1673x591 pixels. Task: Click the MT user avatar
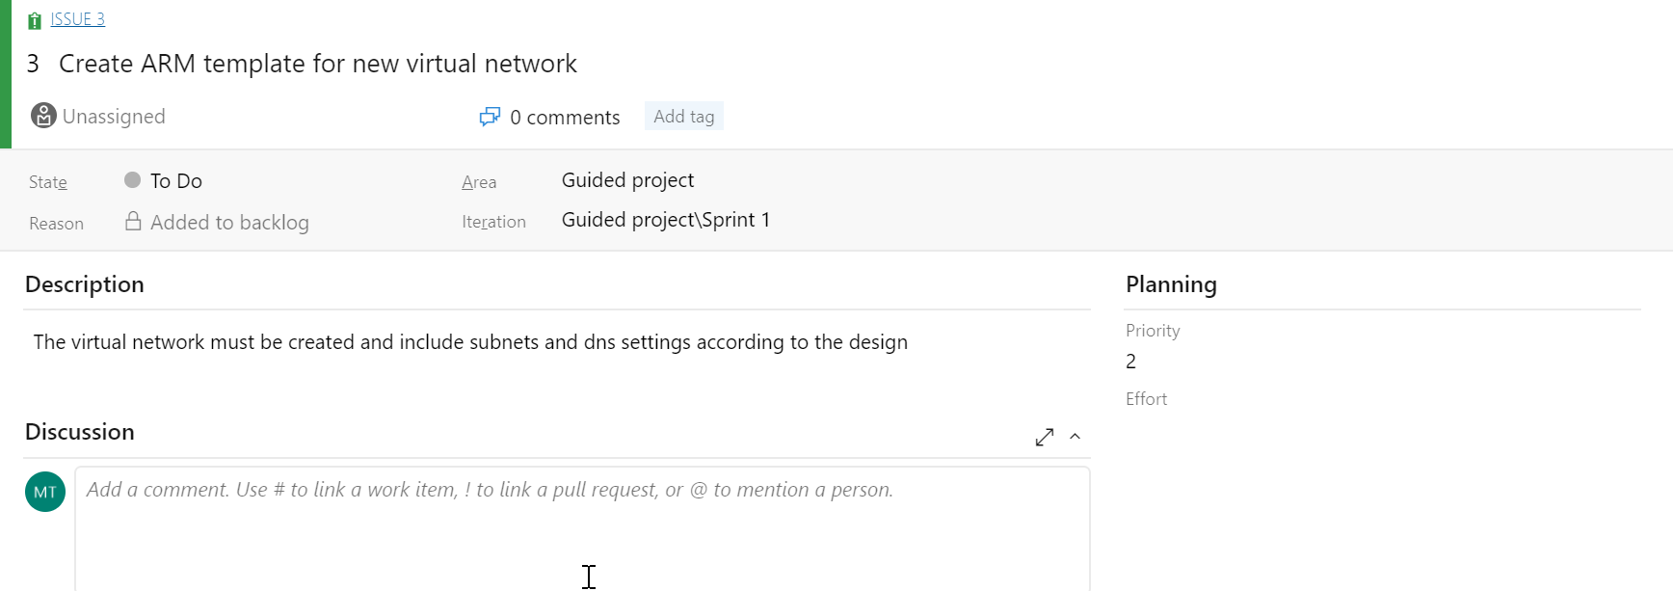point(45,492)
